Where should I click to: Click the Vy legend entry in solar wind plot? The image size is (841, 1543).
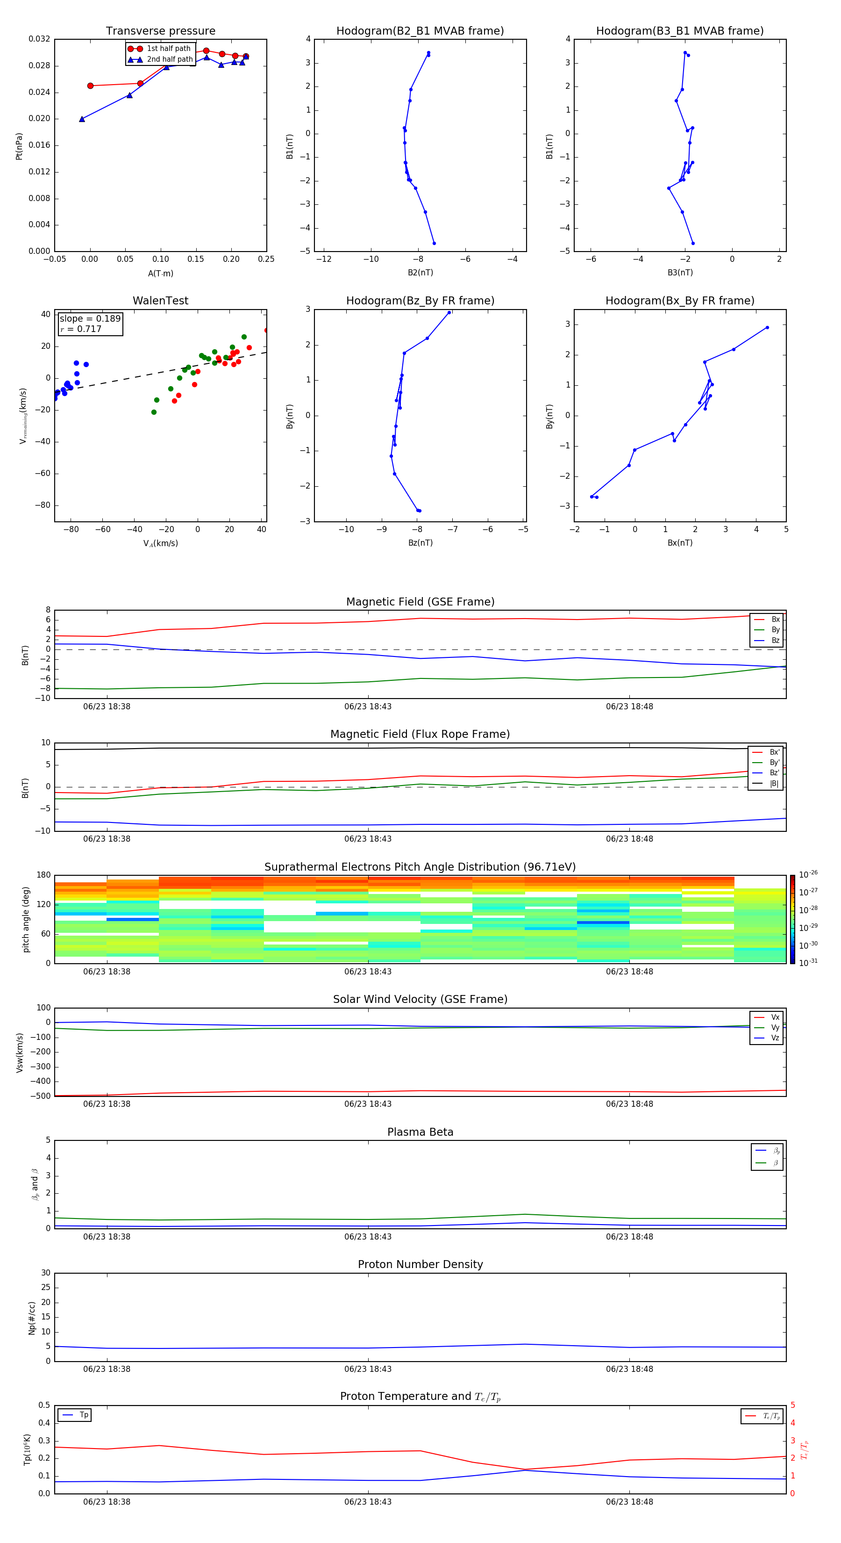coord(767,1027)
